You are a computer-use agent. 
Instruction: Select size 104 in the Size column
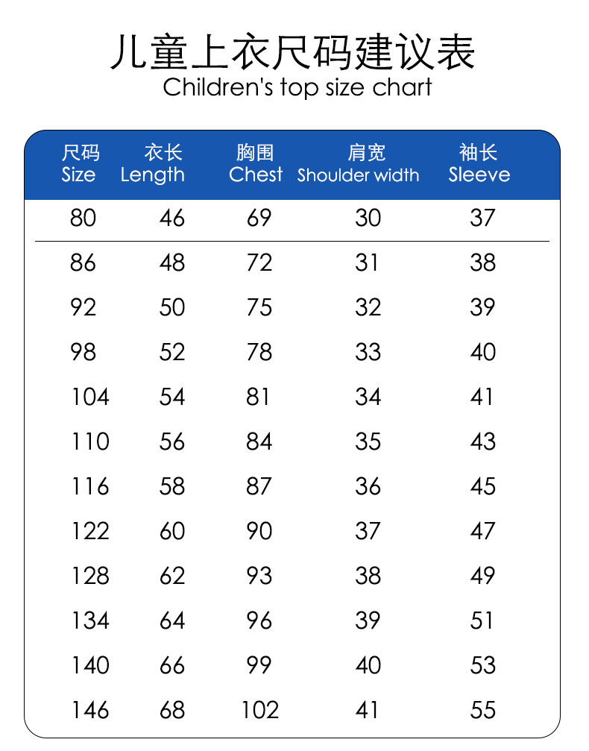coord(90,397)
